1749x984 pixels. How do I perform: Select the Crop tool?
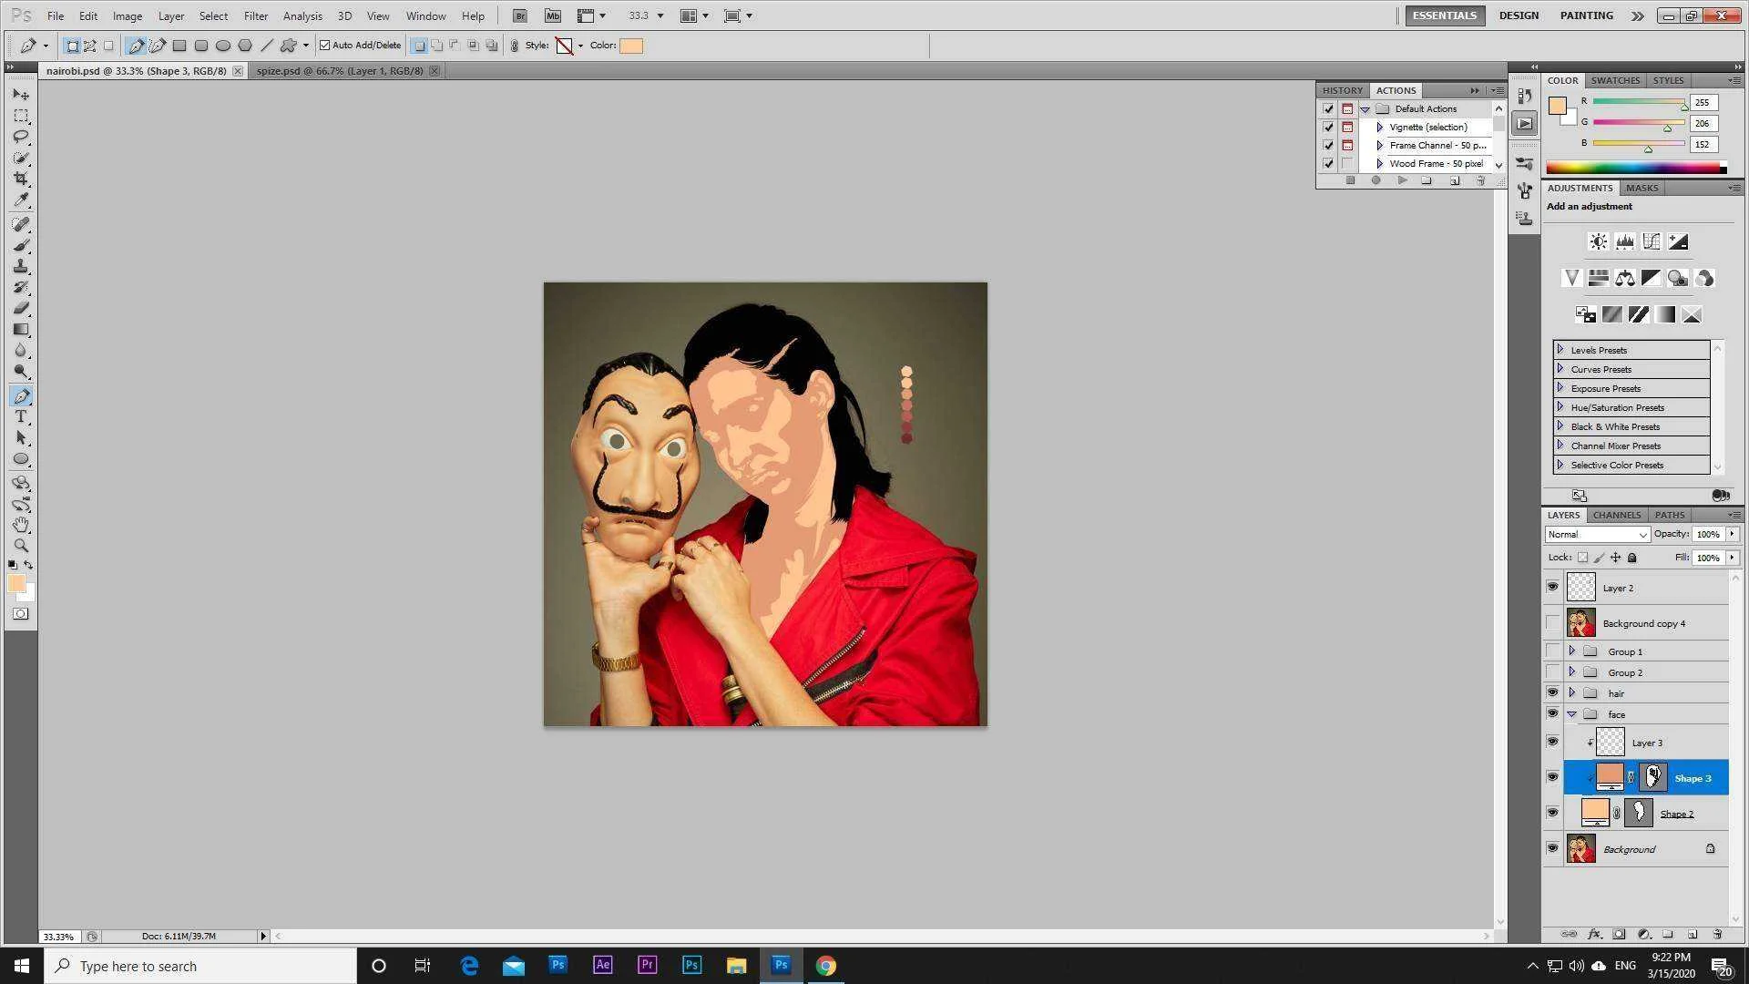(x=21, y=179)
